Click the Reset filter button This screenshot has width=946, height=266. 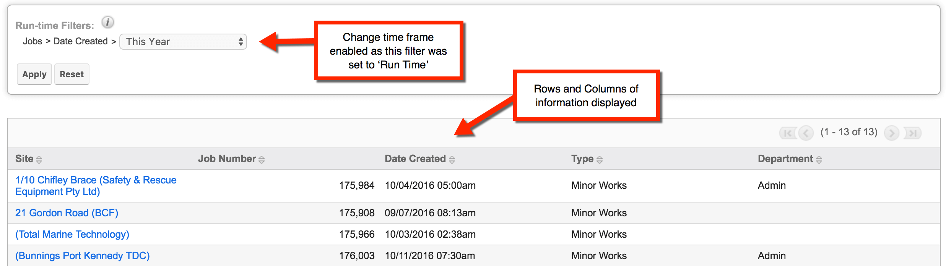(72, 74)
